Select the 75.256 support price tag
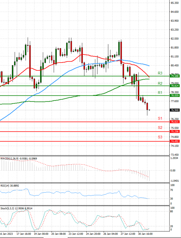This screenshot has height=238, width=181. pyautogui.click(x=175, y=131)
